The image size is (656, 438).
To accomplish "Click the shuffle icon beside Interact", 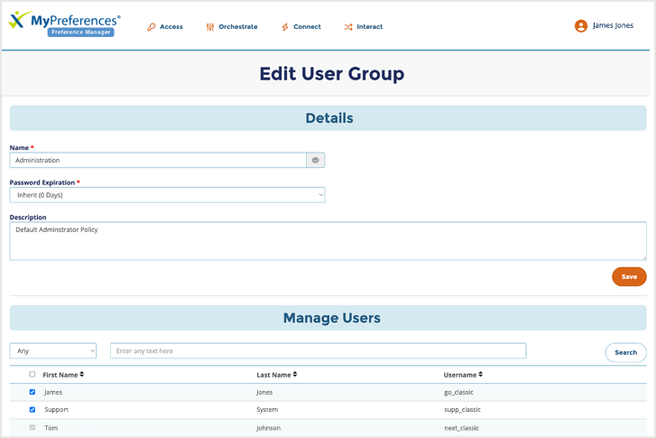I will (348, 27).
